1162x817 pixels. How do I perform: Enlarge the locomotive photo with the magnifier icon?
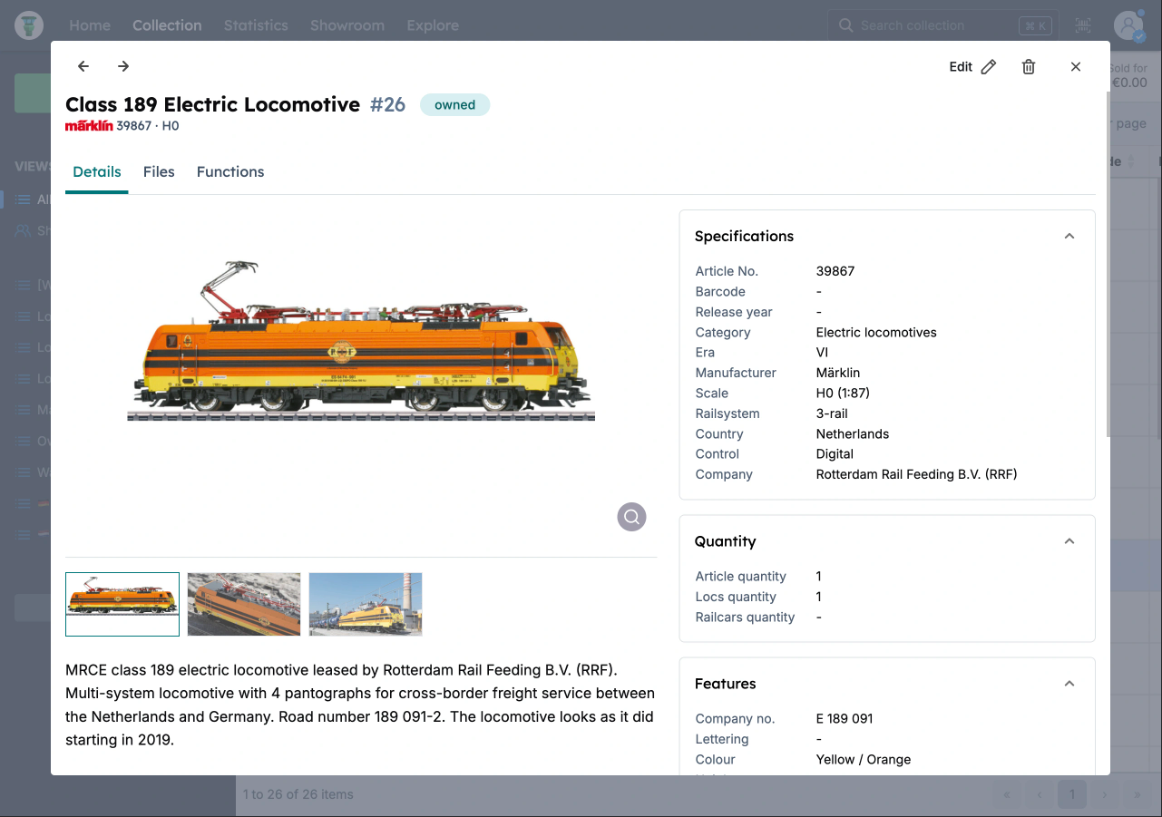(x=631, y=516)
